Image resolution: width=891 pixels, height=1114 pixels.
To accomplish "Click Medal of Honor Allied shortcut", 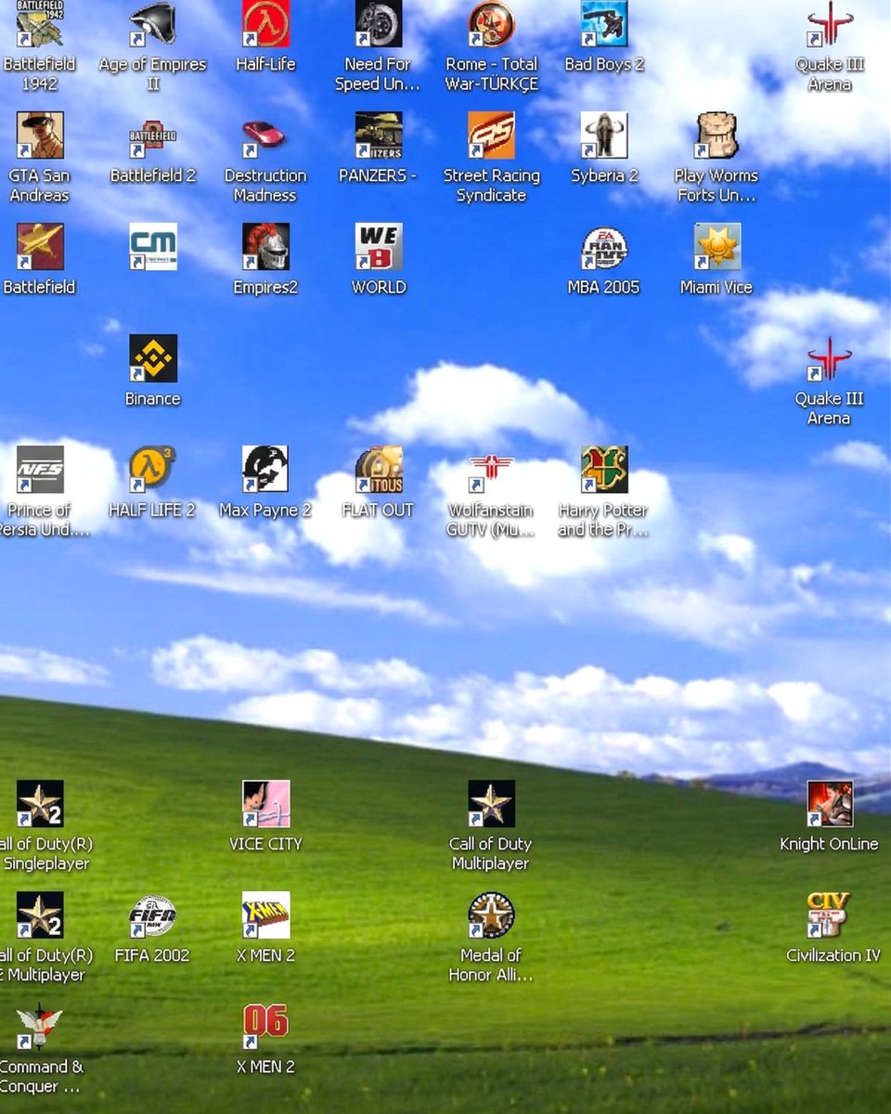I will [491, 915].
